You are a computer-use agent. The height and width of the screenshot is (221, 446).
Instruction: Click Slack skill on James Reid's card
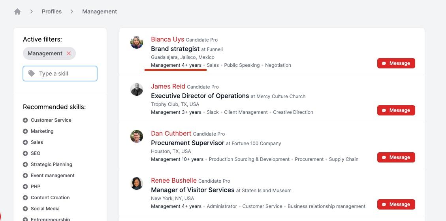pos(213,112)
